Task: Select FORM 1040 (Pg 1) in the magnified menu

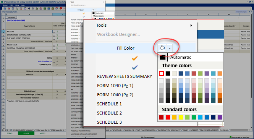Action: coord(115,86)
